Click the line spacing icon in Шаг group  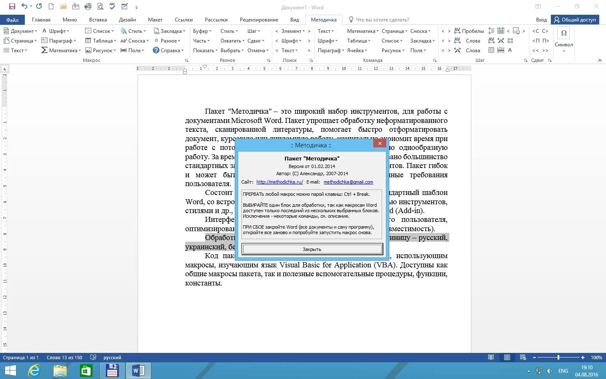(x=491, y=31)
